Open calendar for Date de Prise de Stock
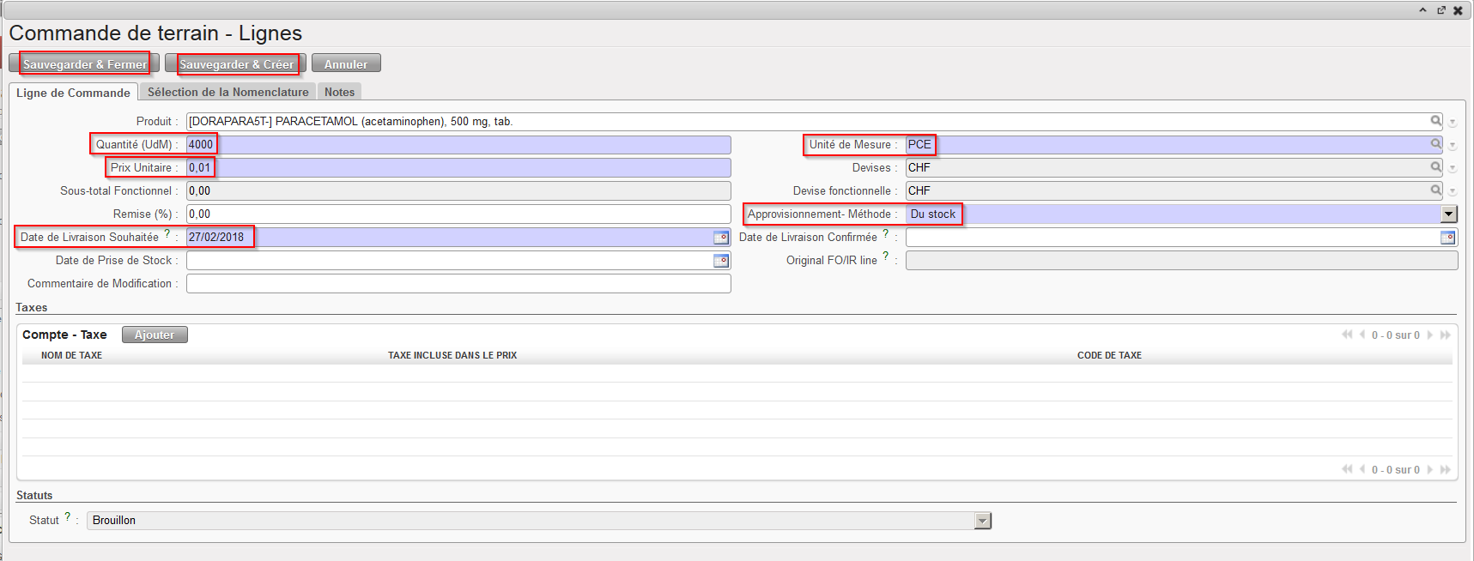The height and width of the screenshot is (561, 1474). pyautogui.click(x=721, y=261)
